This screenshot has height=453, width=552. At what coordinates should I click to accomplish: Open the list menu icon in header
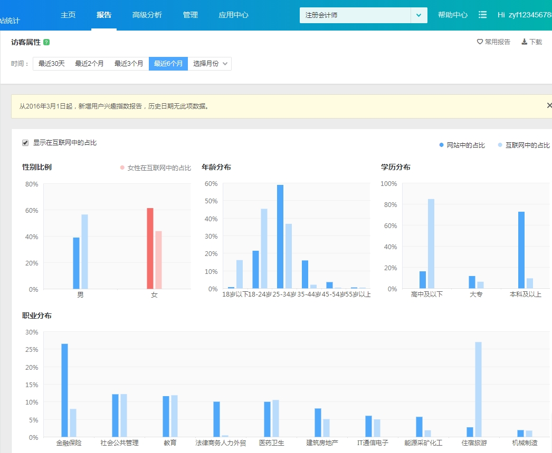(482, 15)
